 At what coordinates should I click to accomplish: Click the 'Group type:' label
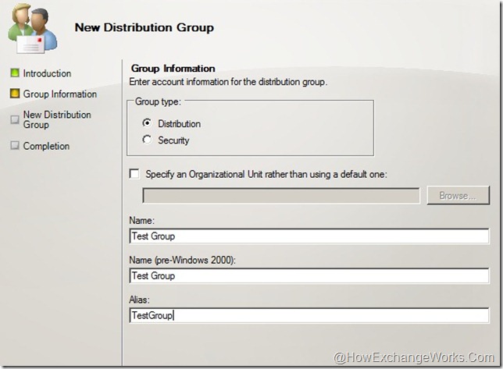click(x=158, y=101)
